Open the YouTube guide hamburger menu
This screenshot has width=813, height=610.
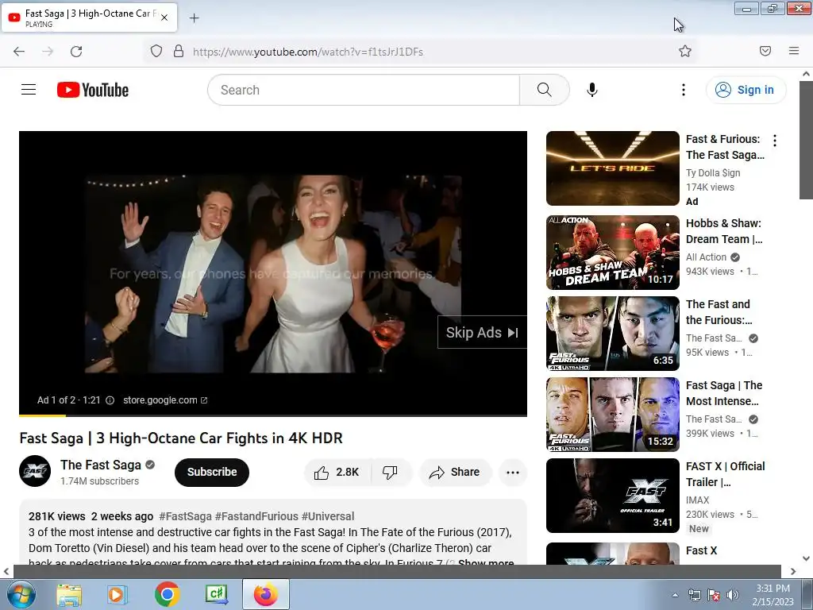29,90
